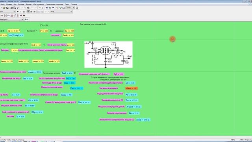Make selected text bold

[18, 11]
